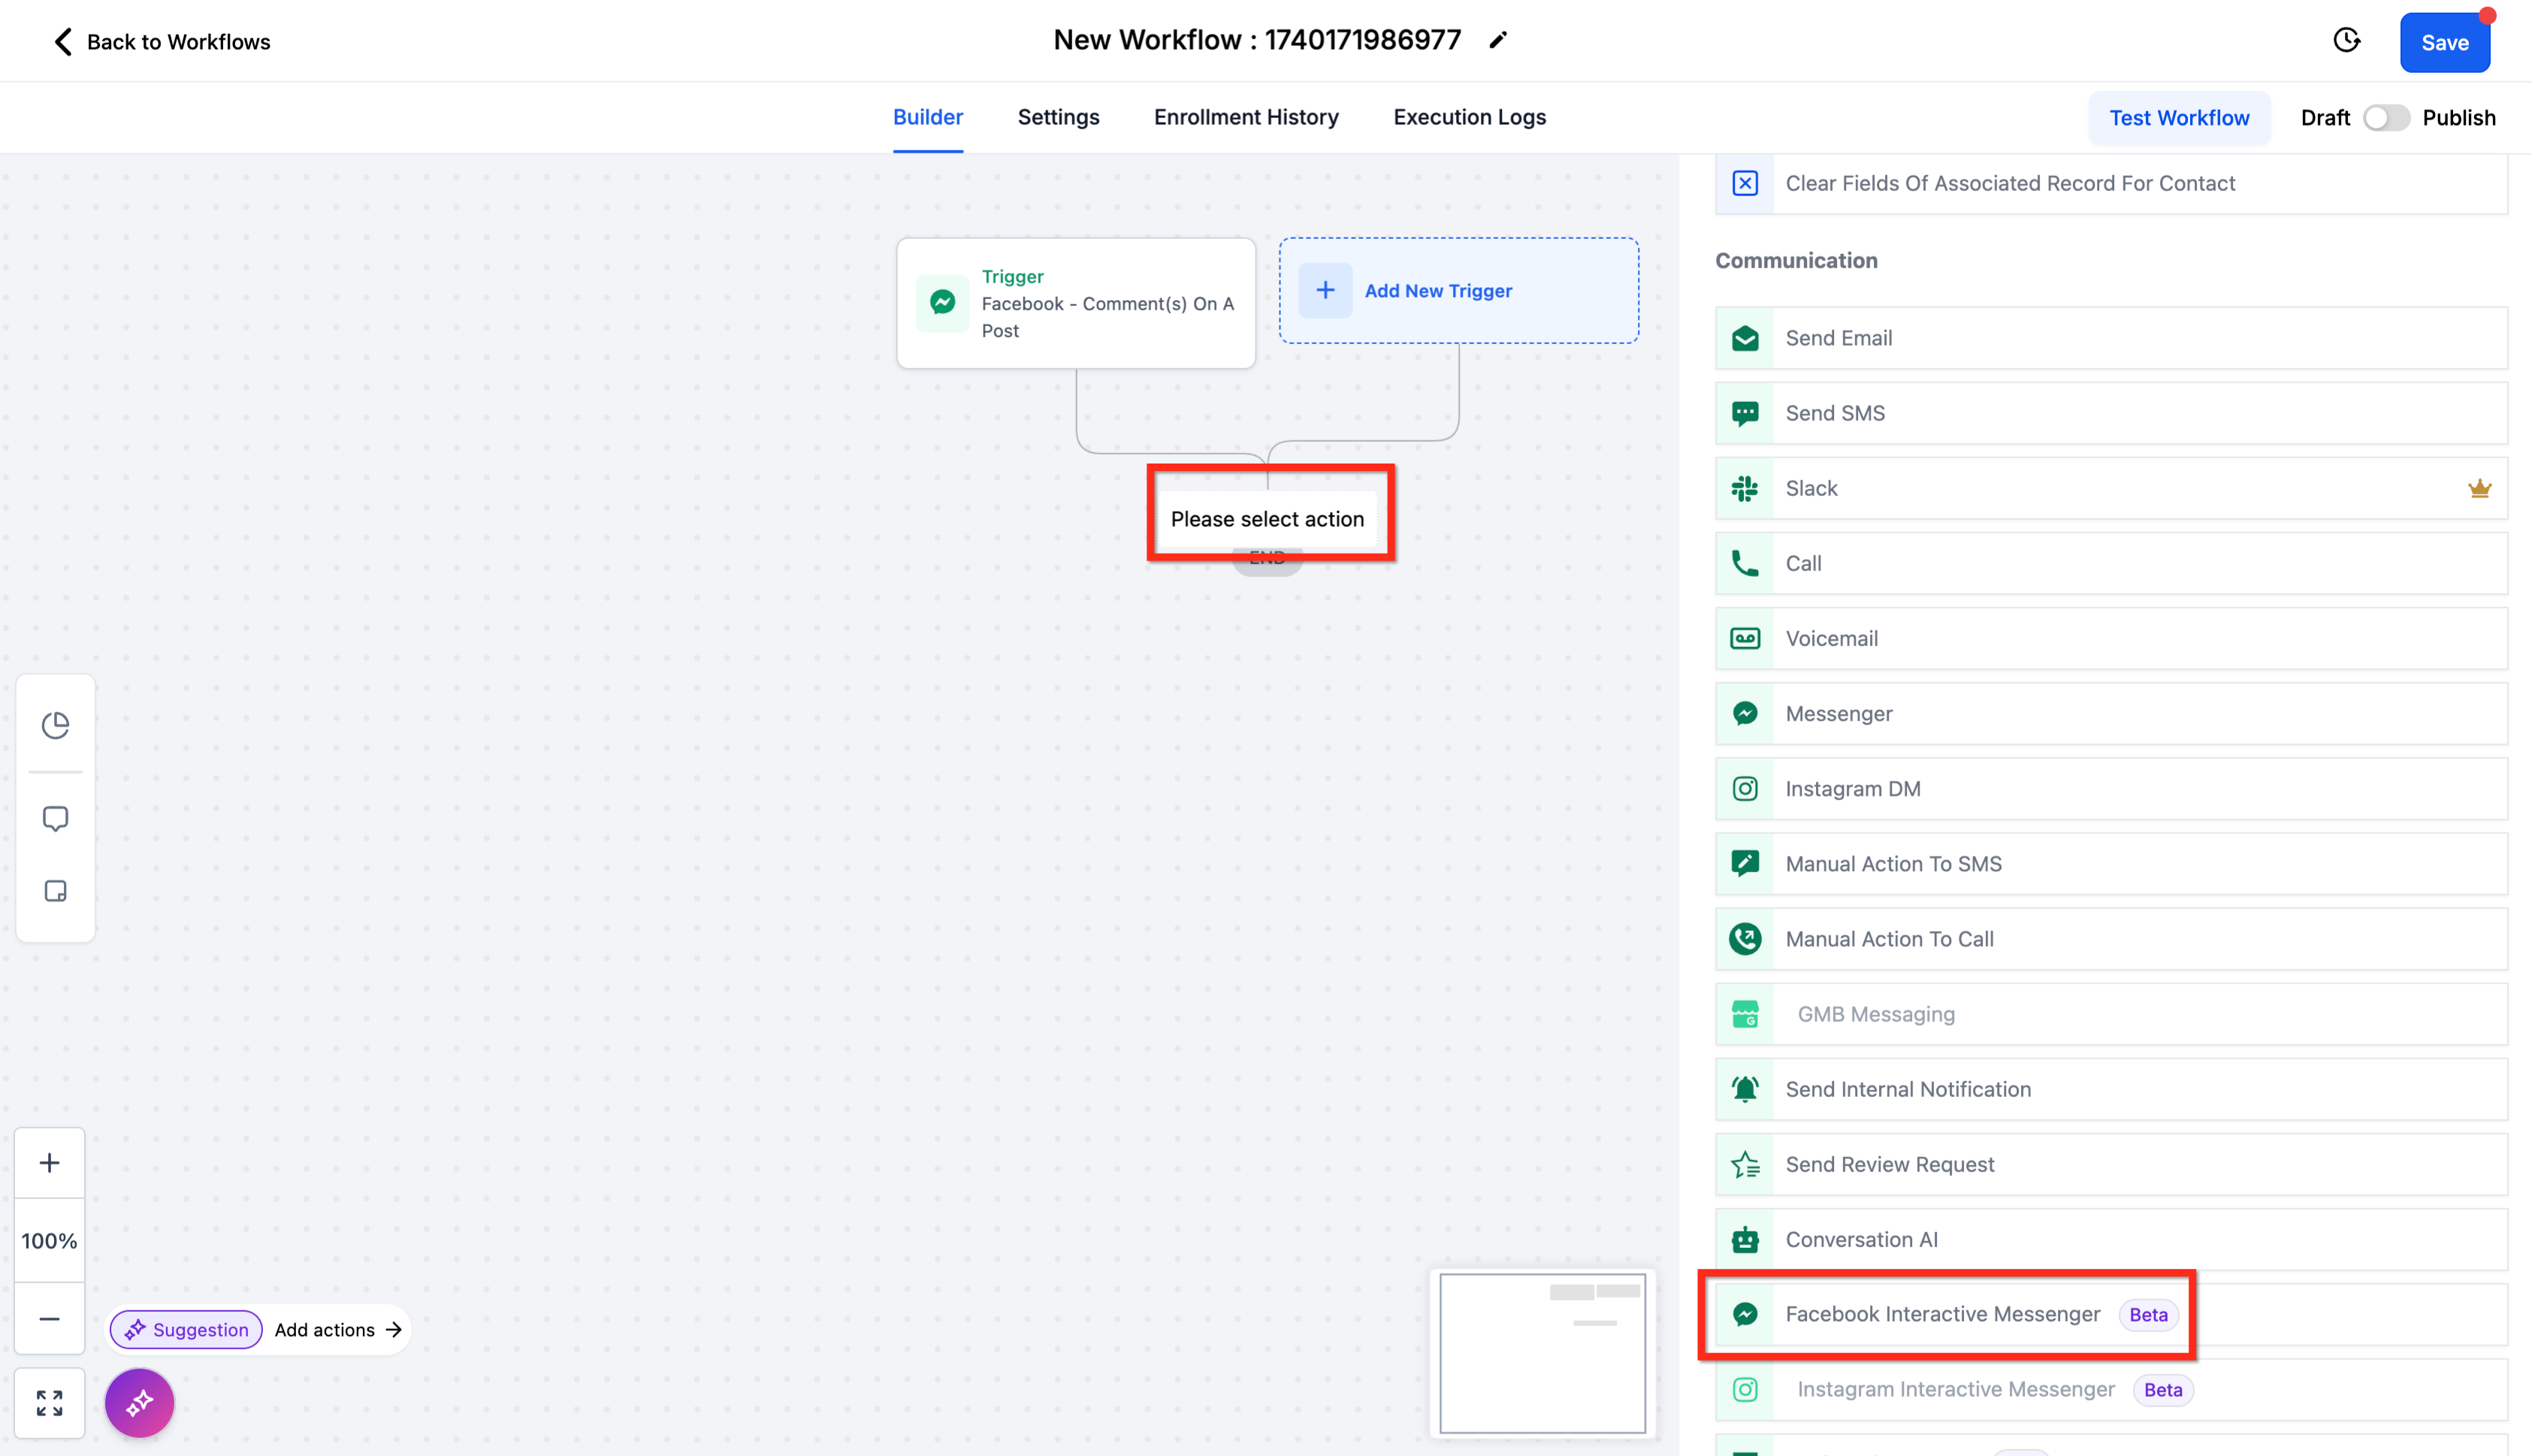Image resolution: width=2532 pixels, height=1456 pixels.
Task: Open the Enrollment History tab
Action: point(1245,117)
